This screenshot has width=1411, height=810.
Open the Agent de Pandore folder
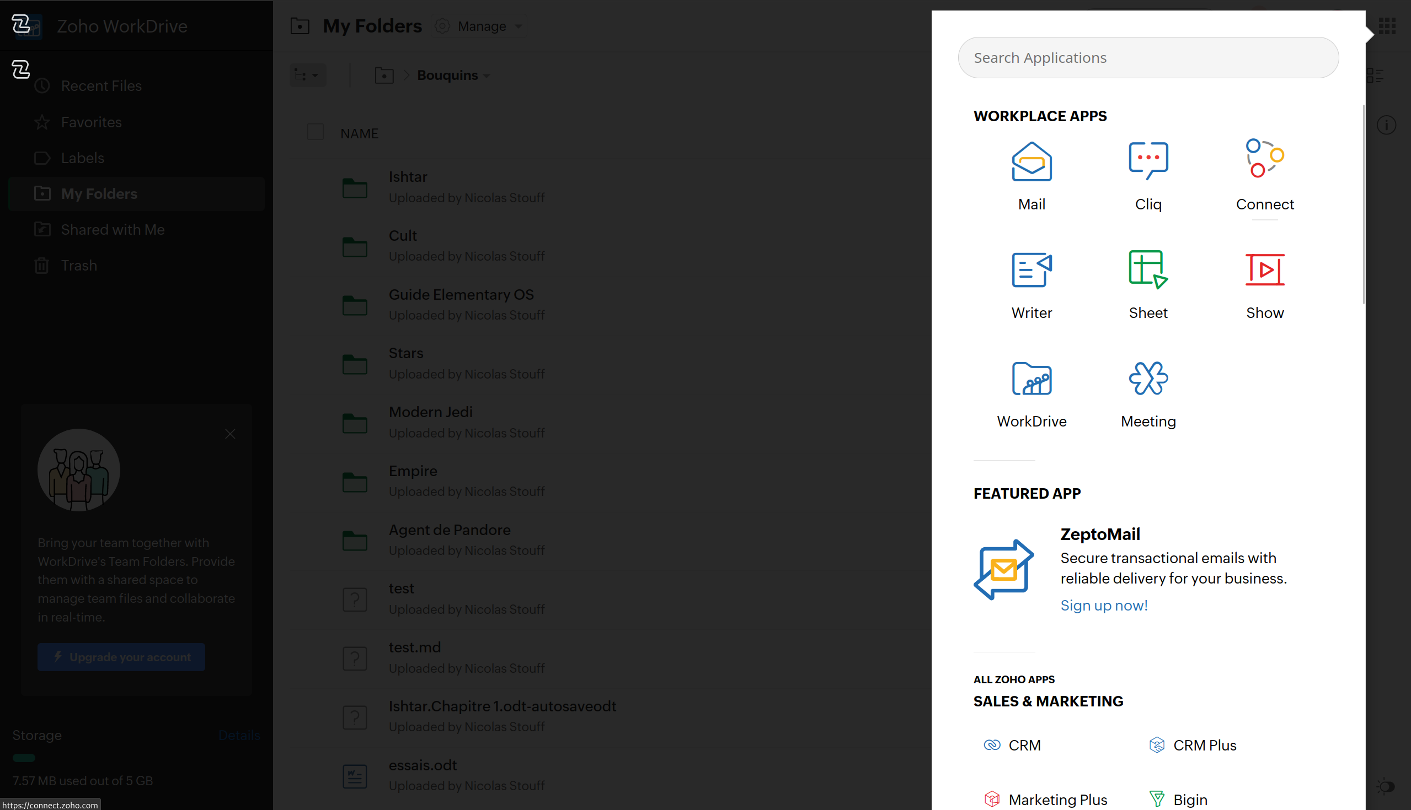[450, 530]
